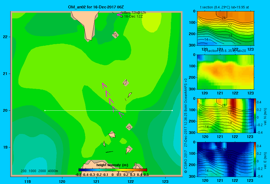
Task: Click the latitude label '19' on the map axis
Action: [5, 147]
